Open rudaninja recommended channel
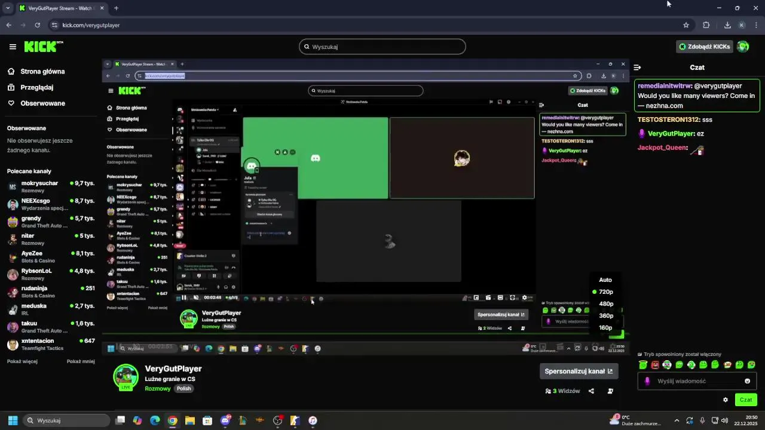This screenshot has height=430, width=765. (x=51, y=292)
